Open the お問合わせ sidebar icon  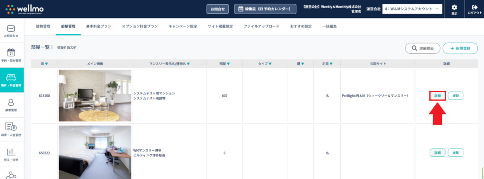pos(11,31)
